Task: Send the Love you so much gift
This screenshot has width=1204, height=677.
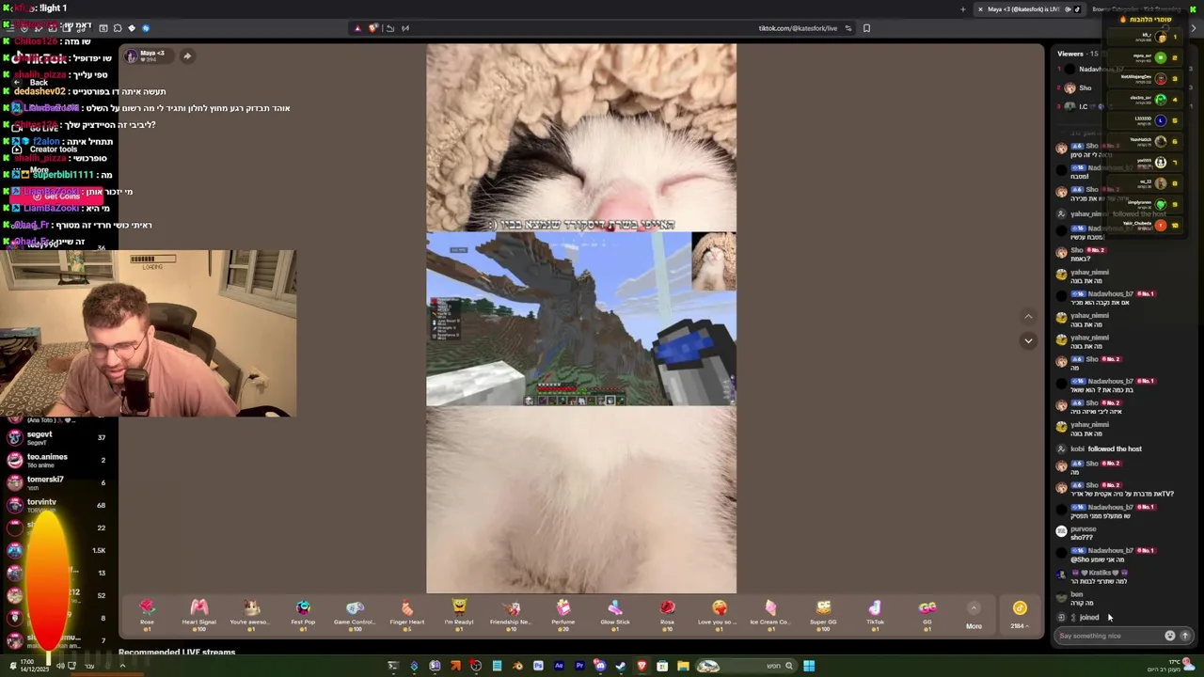Action: coord(719,613)
